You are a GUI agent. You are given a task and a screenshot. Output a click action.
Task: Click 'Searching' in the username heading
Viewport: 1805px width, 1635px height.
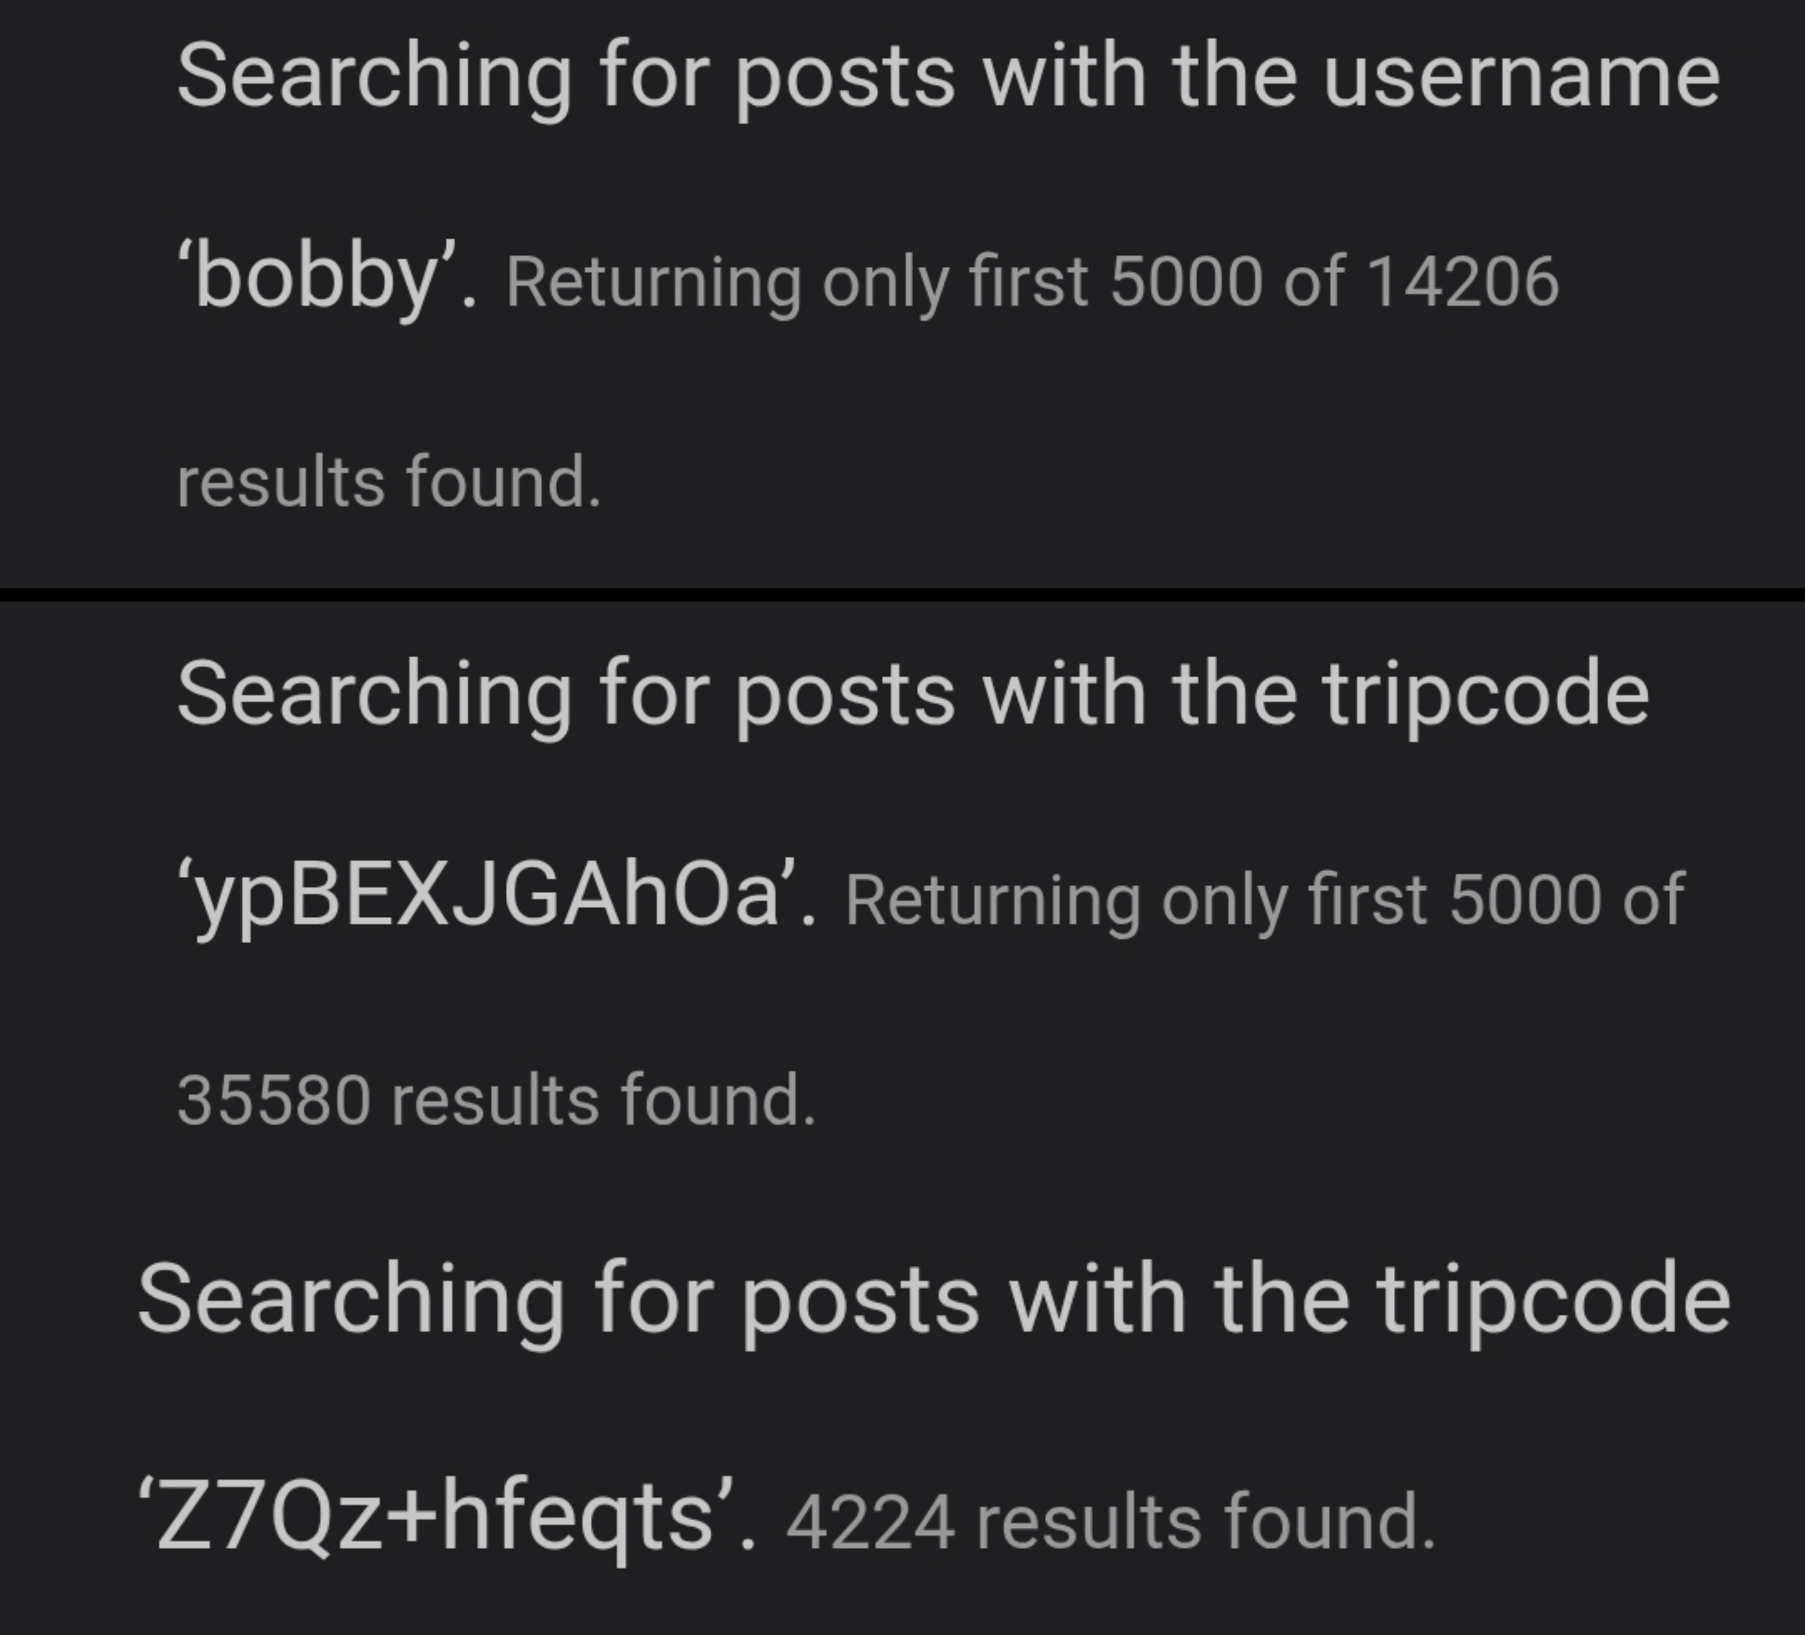374,81
